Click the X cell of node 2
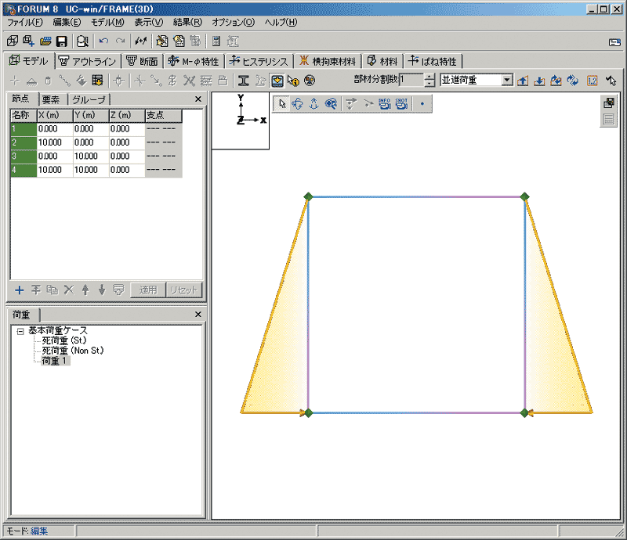This screenshot has width=627, height=540. [x=54, y=142]
